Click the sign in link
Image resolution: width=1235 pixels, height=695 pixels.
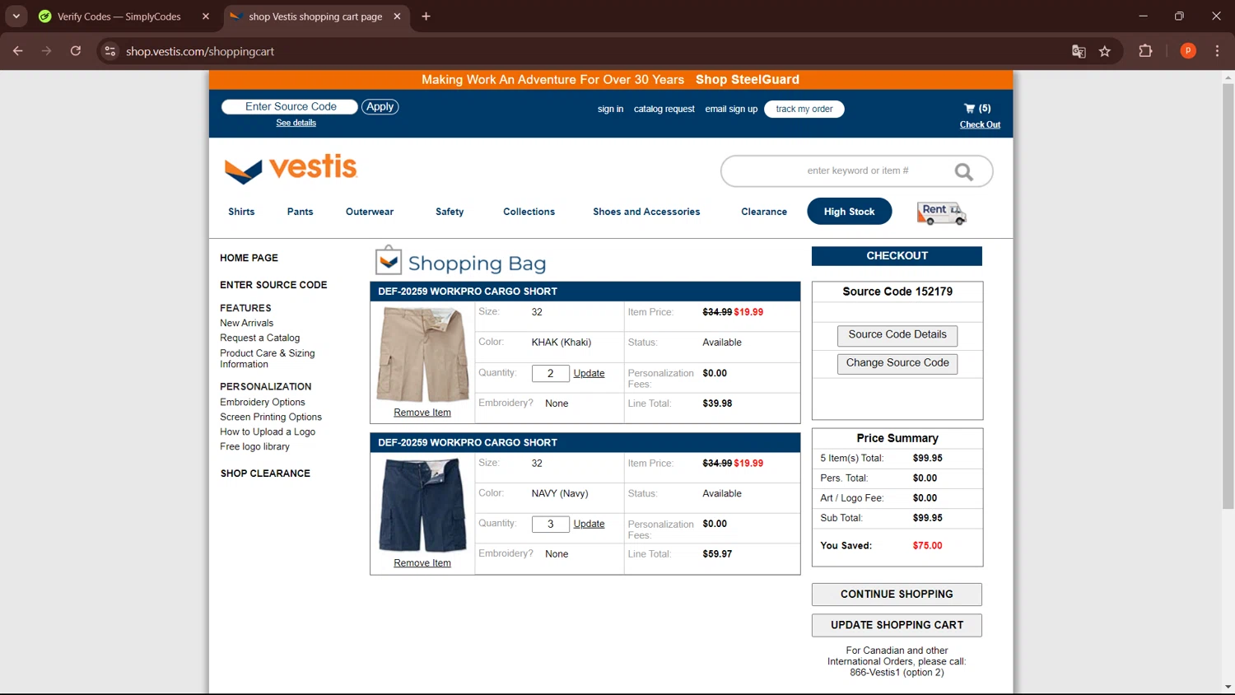coord(610,109)
